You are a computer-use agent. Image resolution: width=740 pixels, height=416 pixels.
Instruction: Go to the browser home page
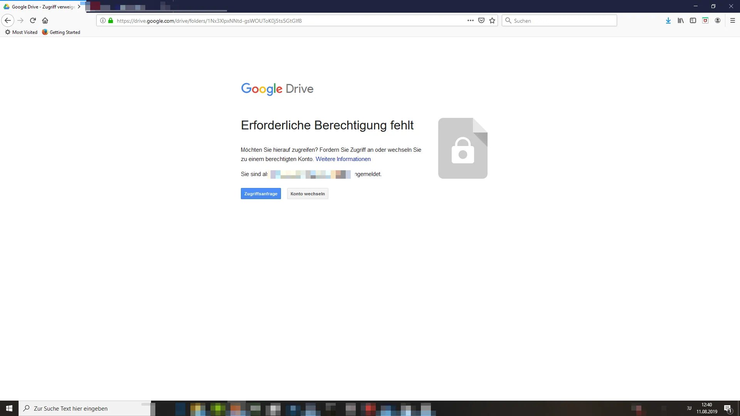pyautogui.click(x=45, y=20)
